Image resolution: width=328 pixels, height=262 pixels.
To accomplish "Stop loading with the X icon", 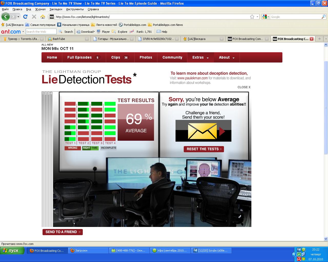I will pyautogui.click(x=34, y=17).
